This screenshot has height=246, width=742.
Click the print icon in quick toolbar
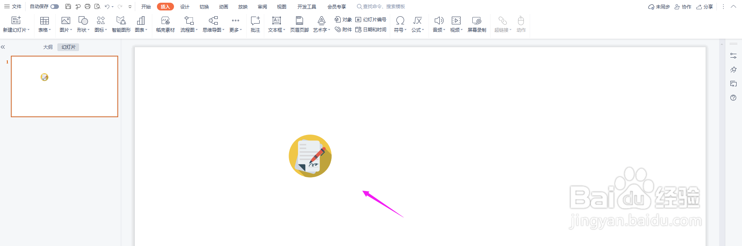coord(88,7)
